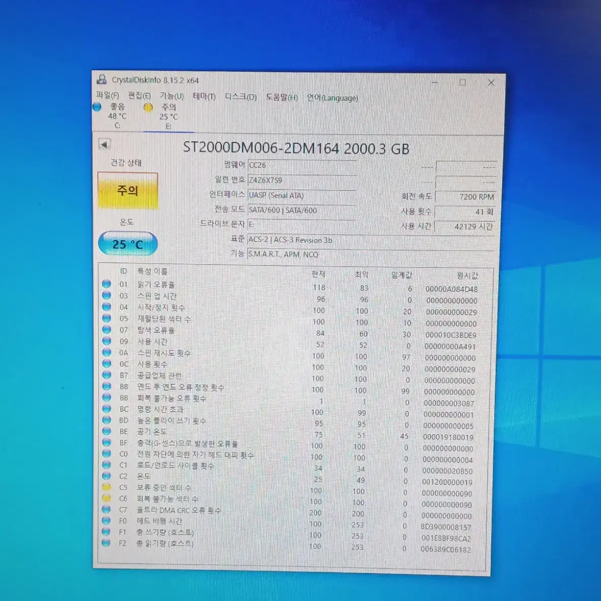The width and height of the screenshot is (601, 601).
Task: Click raw value 000019180019 in row BE
Action: point(448,437)
